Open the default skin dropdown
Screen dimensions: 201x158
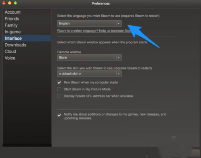point(89,74)
